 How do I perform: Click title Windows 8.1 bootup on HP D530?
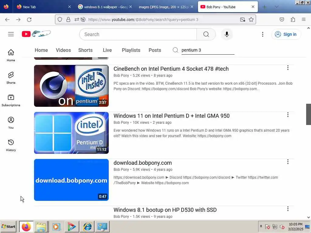tap(165, 210)
